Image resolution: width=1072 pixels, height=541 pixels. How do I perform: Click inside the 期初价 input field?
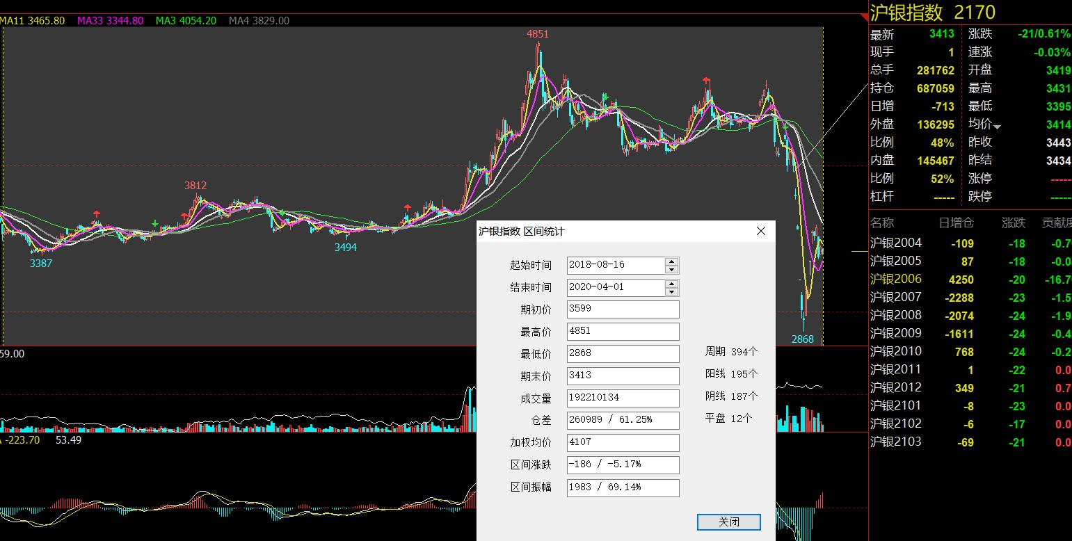[622, 309]
